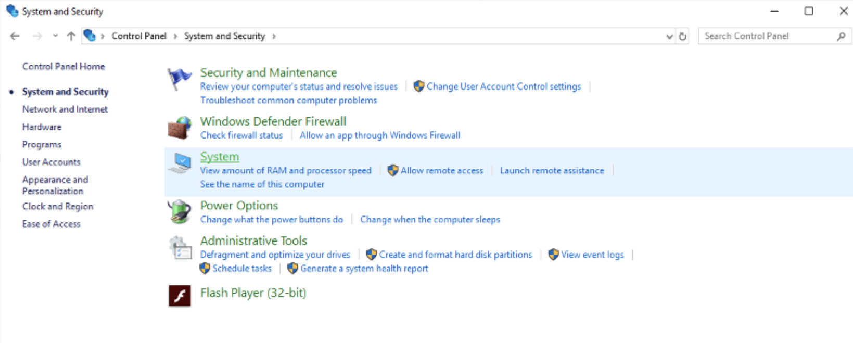853x343 pixels.
Task: Click the Administrative Tools gear icon
Action: (x=180, y=247)
